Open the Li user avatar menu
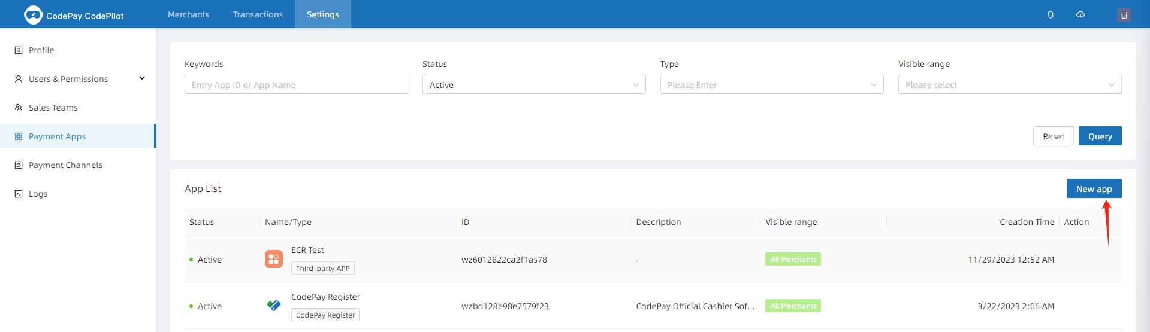 coord(1124,15)
